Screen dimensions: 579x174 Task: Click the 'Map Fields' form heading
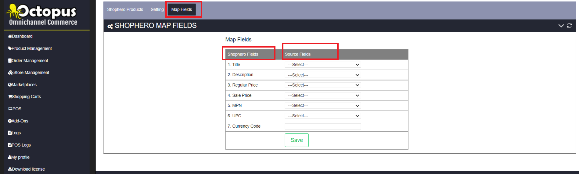pyautogui.click(x=238, y=40)
